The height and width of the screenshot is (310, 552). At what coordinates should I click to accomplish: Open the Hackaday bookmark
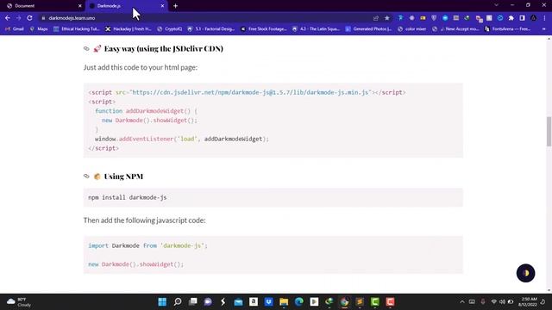point(129,29)
